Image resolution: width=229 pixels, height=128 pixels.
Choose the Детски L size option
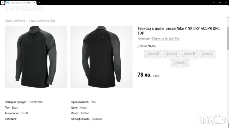click(207, 53)
